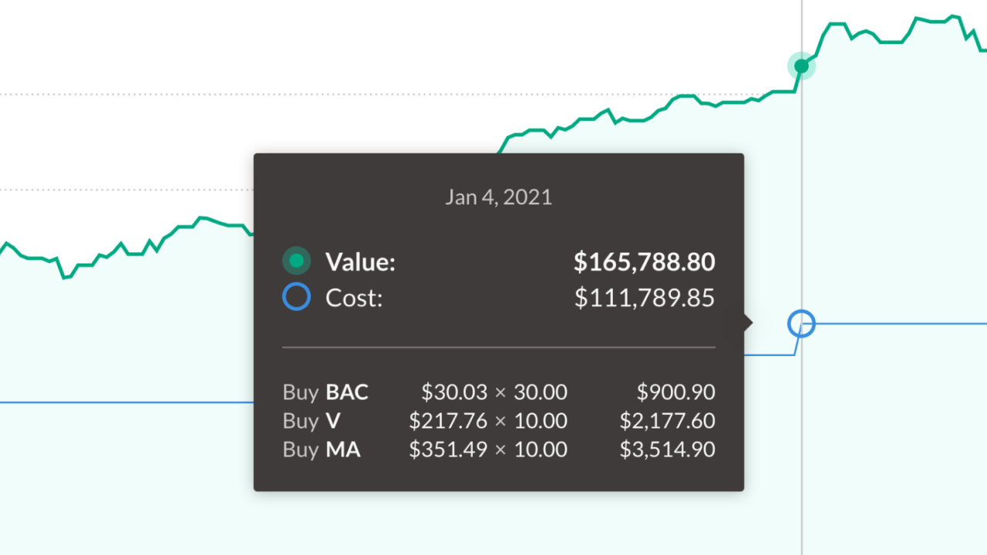The height and width of the screenshot is (555, 987).
Task: Select the MA ticker symbol
Action: click(343, 449)
